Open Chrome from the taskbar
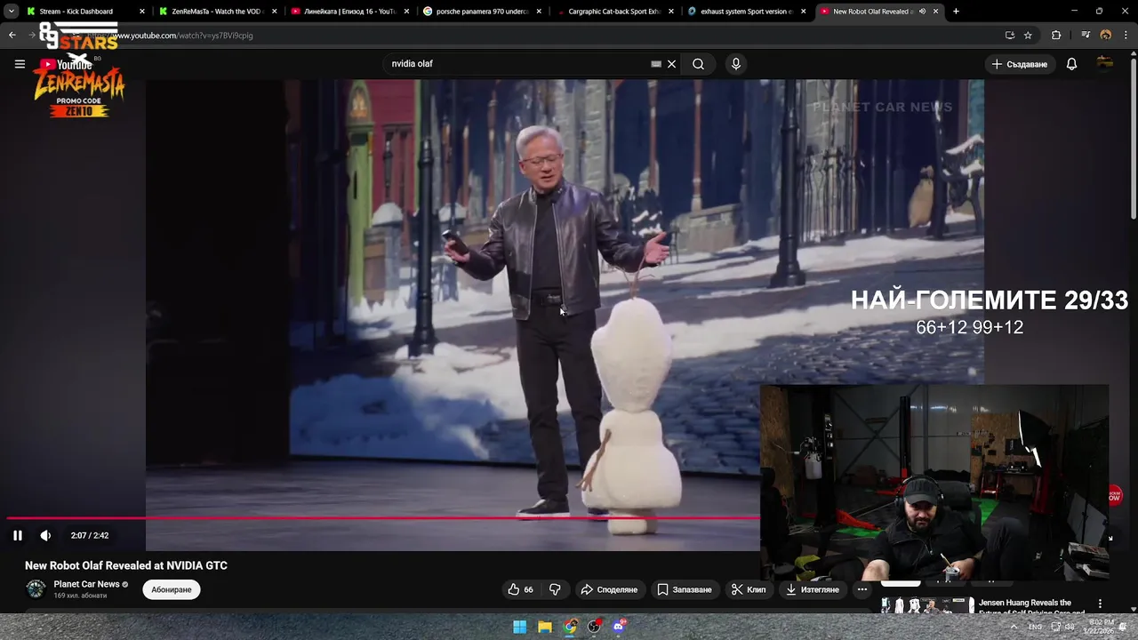 [x=570, y=627]
